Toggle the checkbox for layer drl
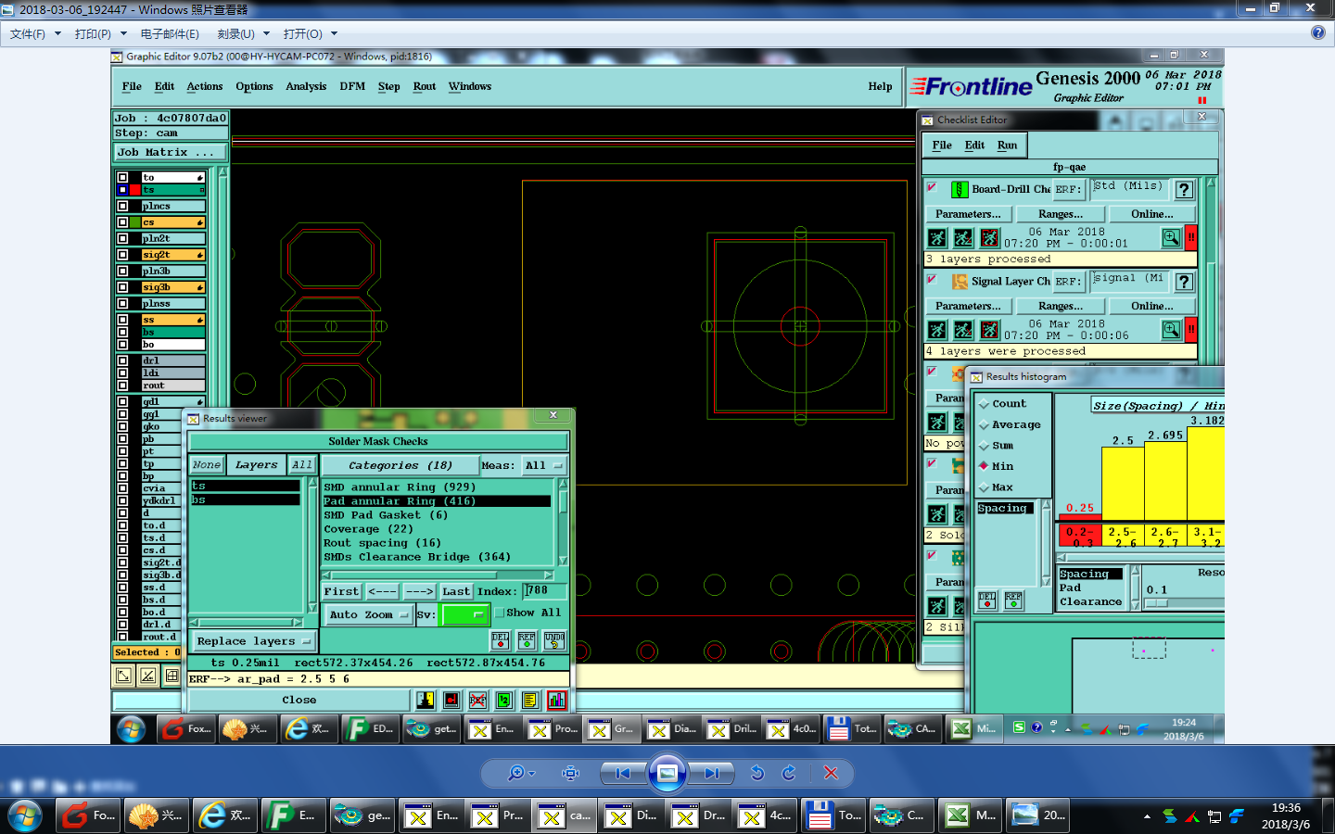The height and width of the screenshot is (834, 1335). 122,360
